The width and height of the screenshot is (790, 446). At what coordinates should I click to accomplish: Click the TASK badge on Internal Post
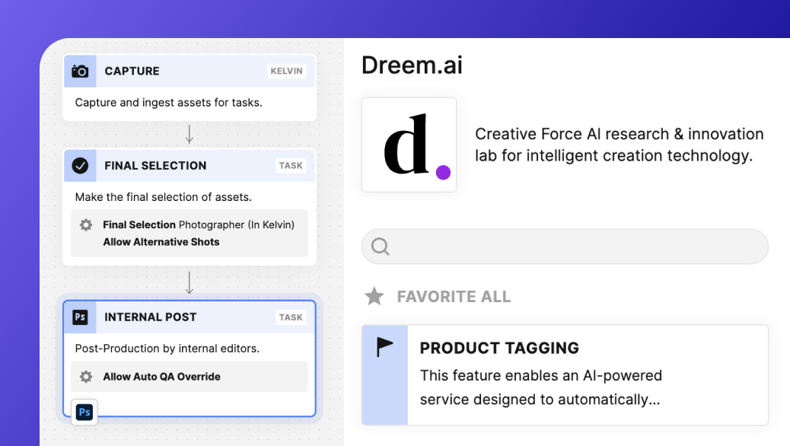tap(291, 317)
